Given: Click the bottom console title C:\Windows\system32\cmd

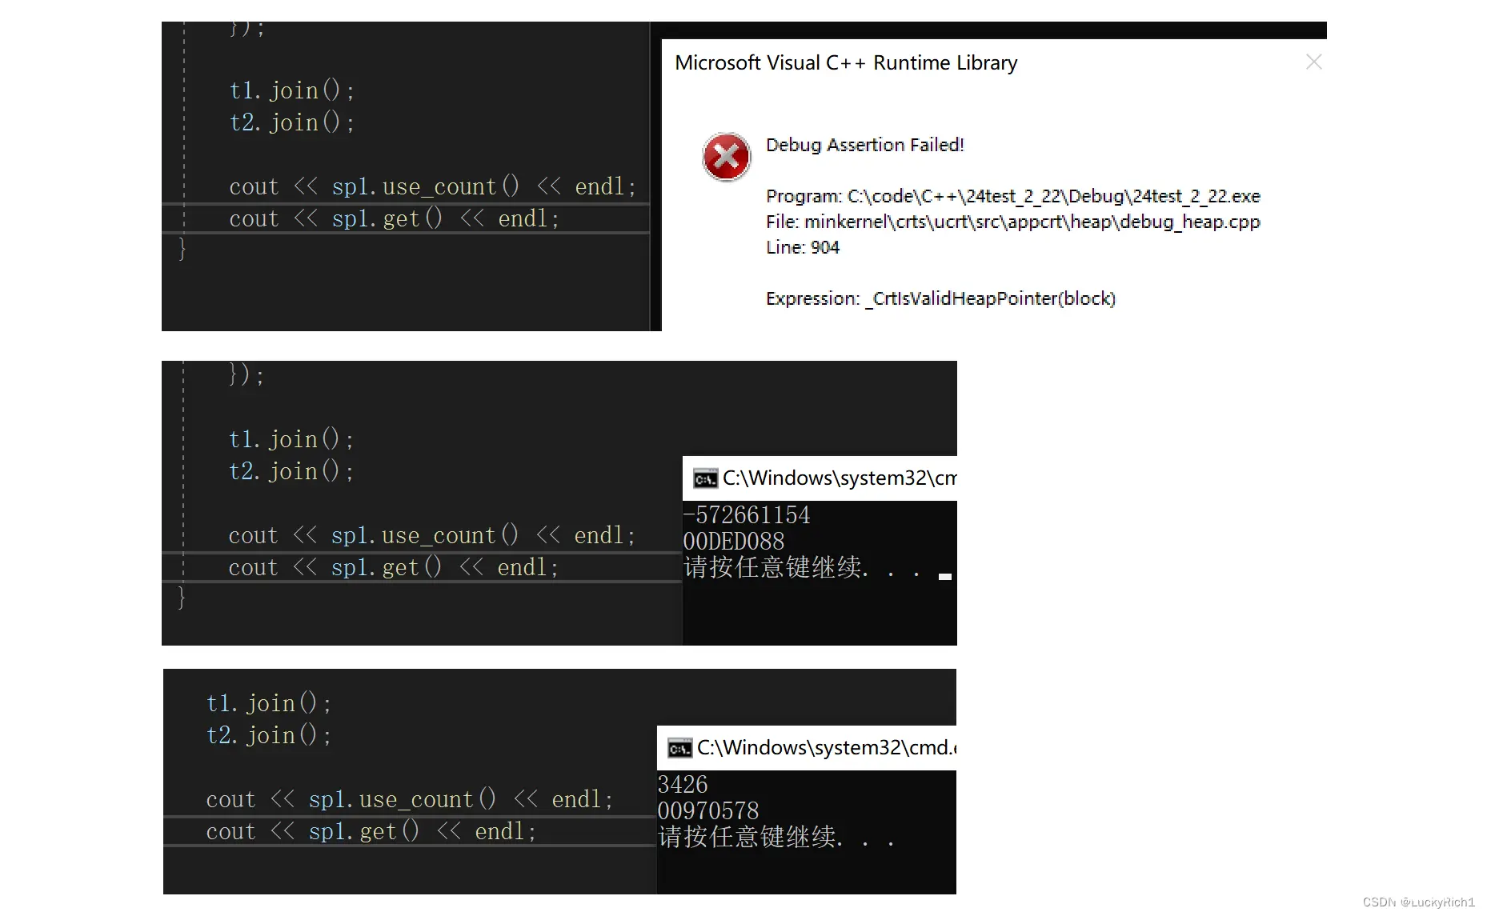Looking at the screenshot, I should [827, 748].
